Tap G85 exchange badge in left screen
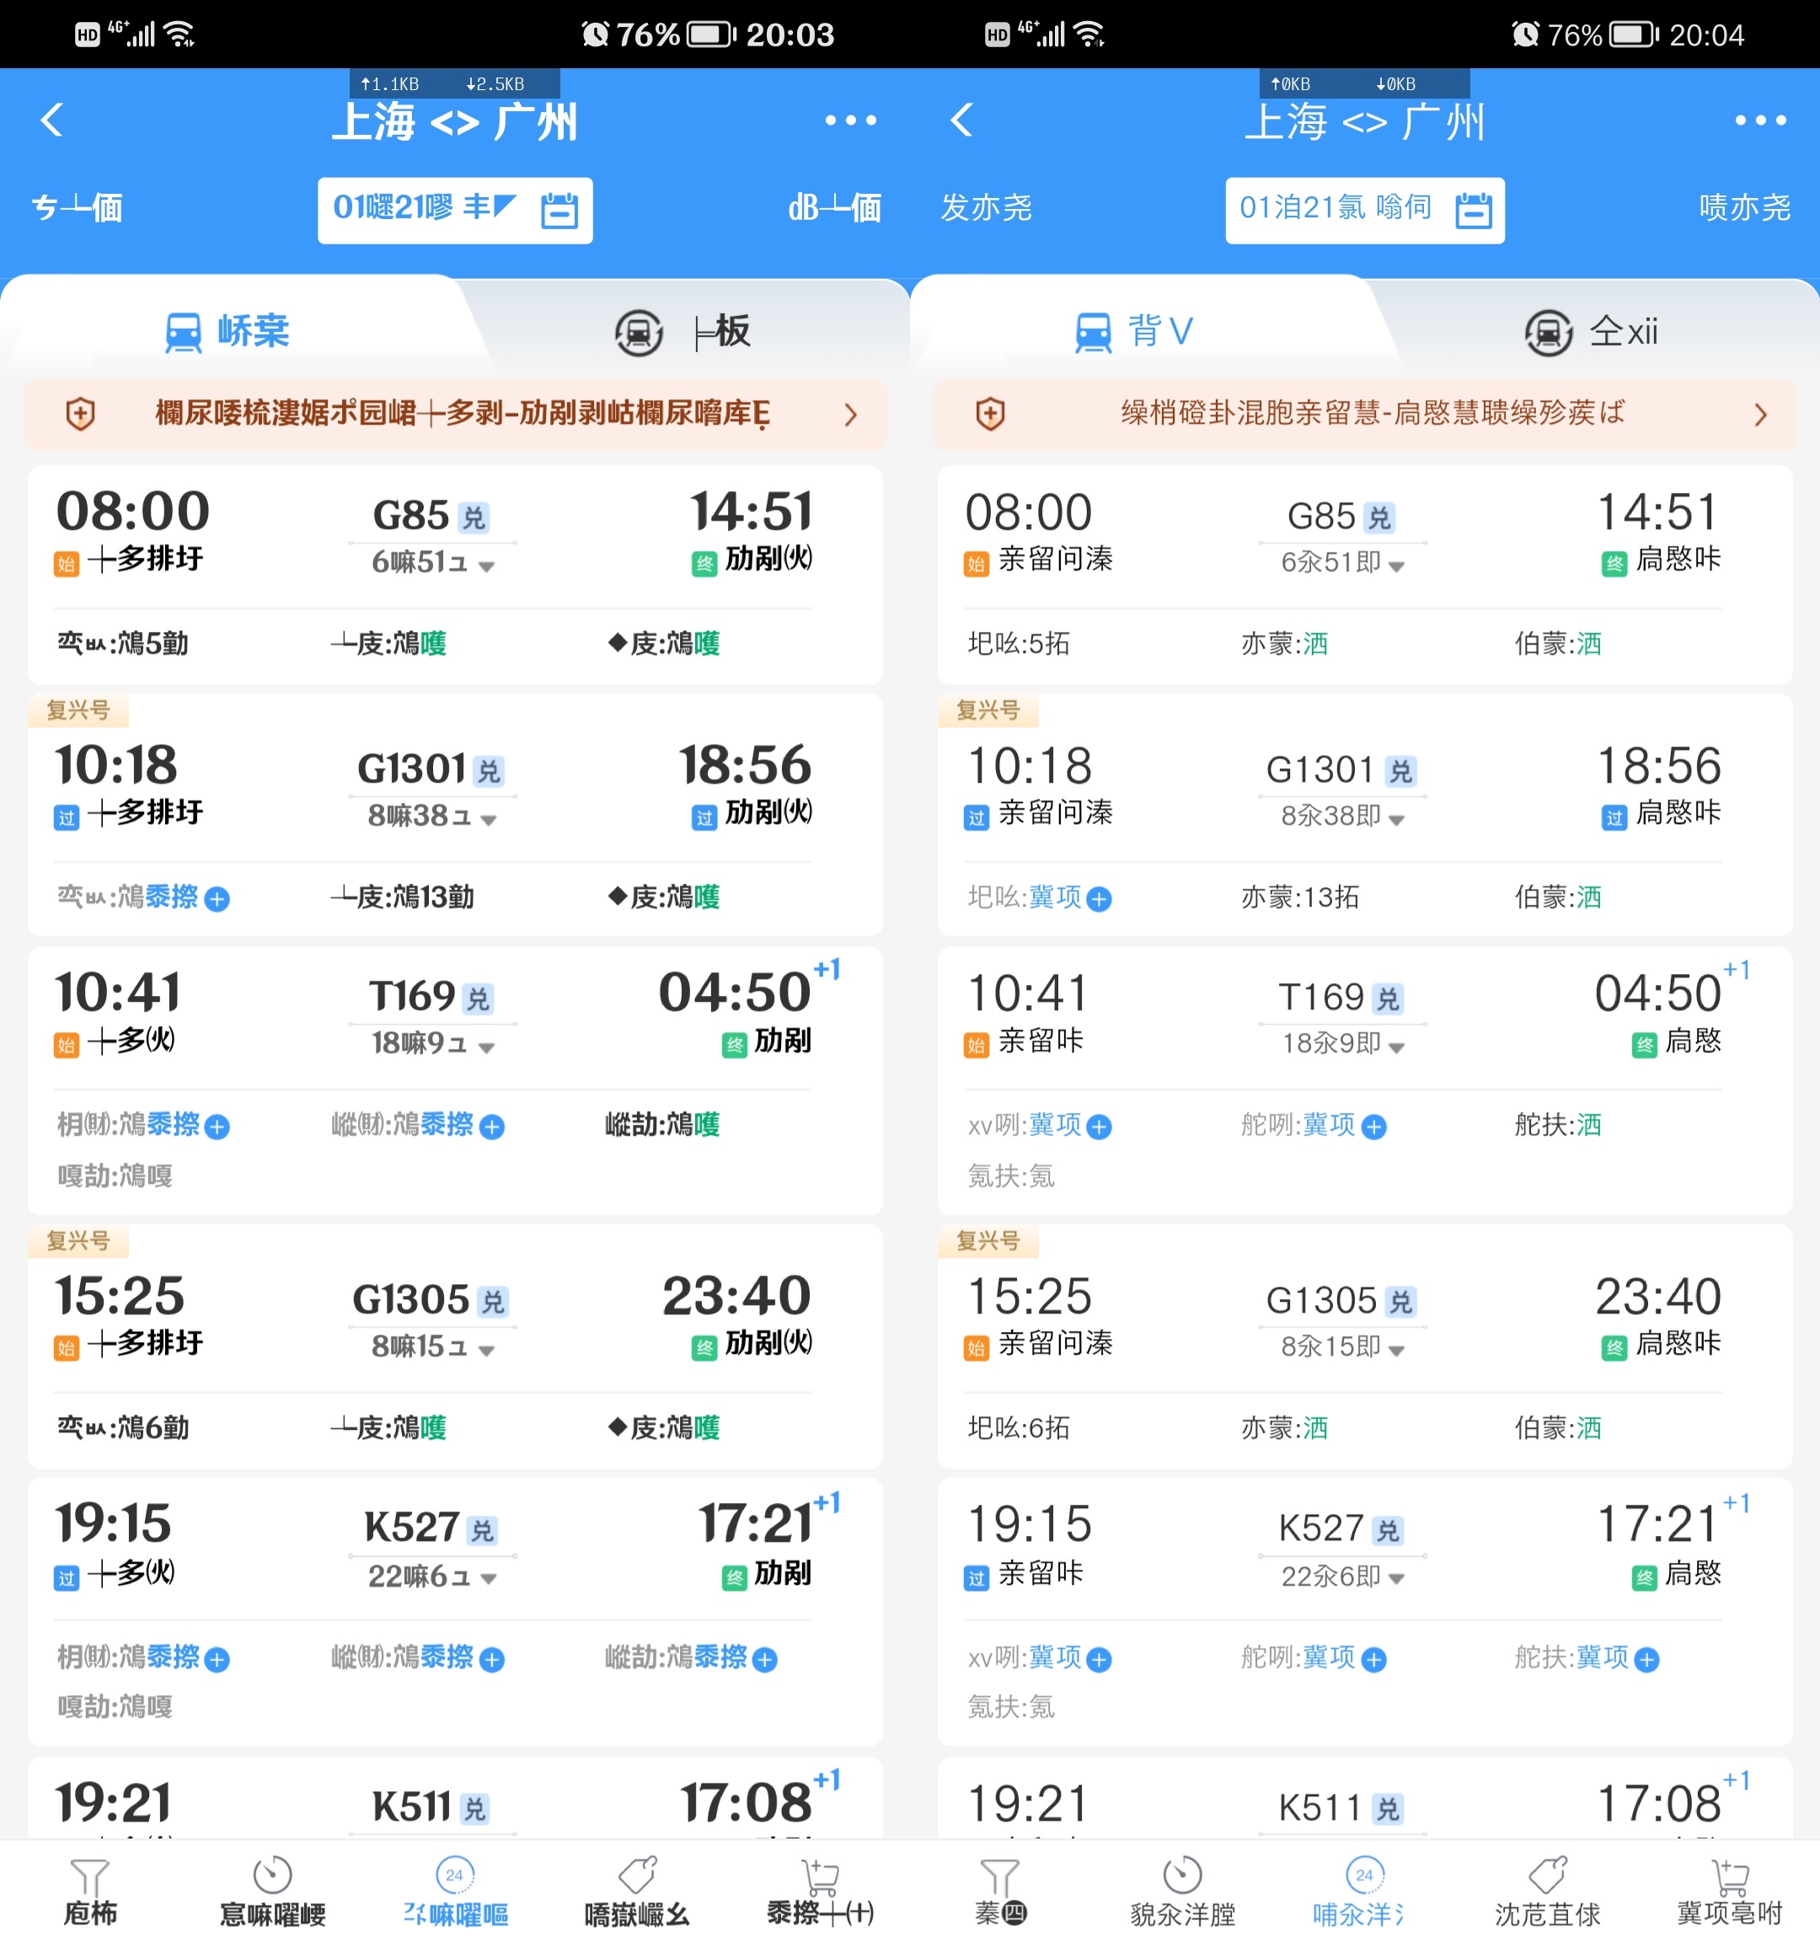This screenshot has height=1948, width=1820. [474, 517]
